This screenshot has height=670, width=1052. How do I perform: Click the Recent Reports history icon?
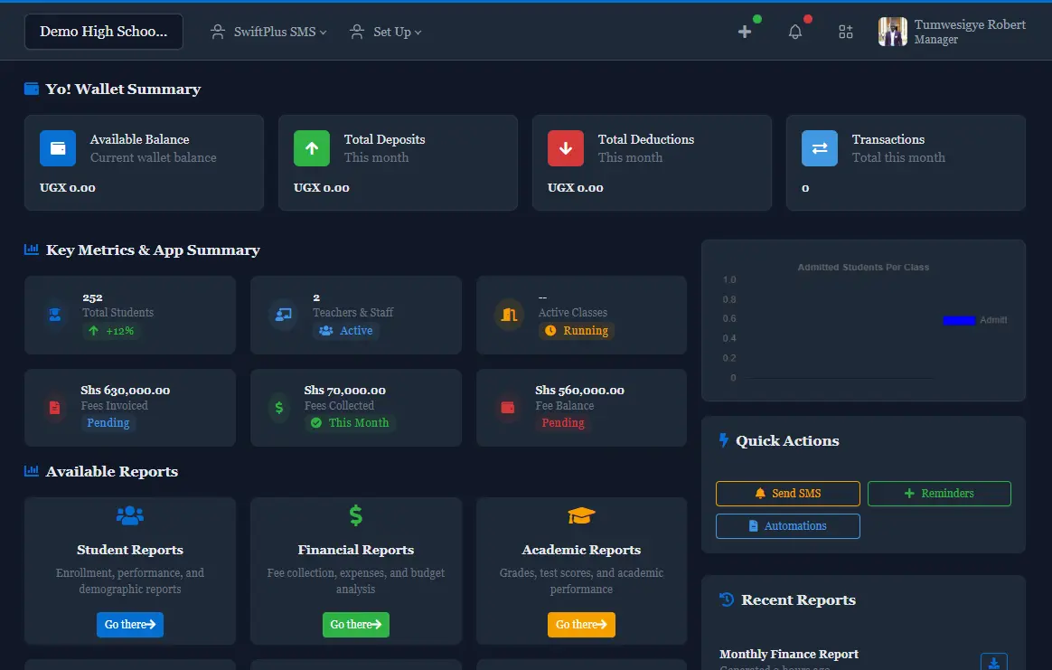click(726, 599)
